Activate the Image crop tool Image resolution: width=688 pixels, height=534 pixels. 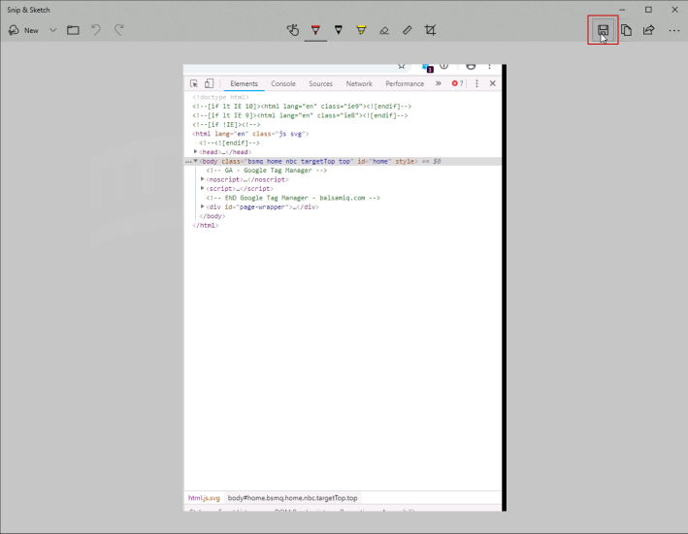coord(430,30)
